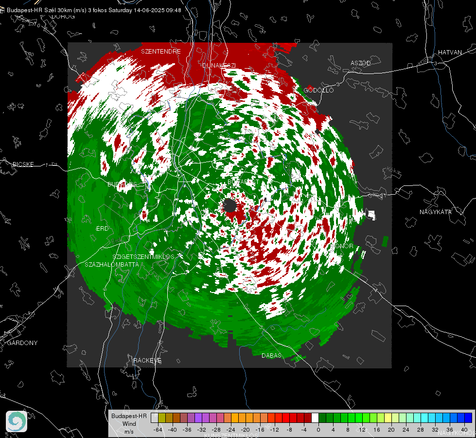Viewport: 476px width, 438px height.
Task: Click the white zero-velocity swatch in legend
Action: [x=315, y=418]
